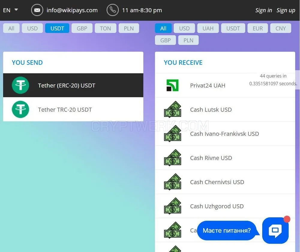This screenshot has height=252, width=300.
Task: Click the Tether TRC-20 coin icon
Action: [20, 109]
